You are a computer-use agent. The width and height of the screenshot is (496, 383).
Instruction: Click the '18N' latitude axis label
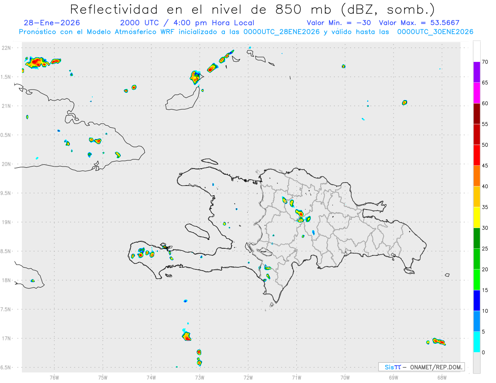click(x=7, y=280)
